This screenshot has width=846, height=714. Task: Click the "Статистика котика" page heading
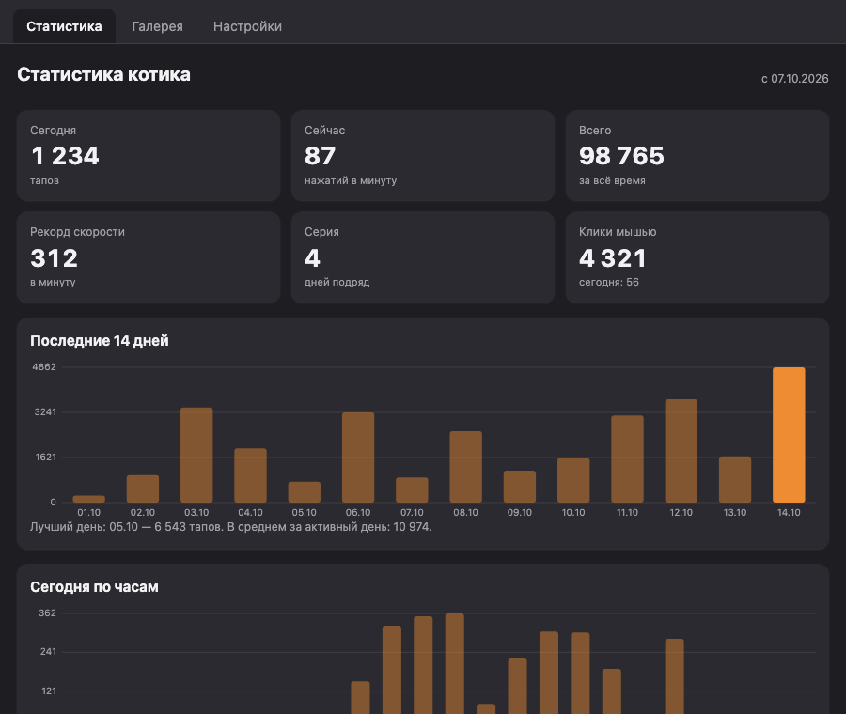point(103,74)
